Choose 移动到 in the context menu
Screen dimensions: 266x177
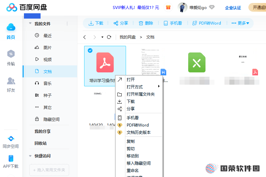(139, 156)
